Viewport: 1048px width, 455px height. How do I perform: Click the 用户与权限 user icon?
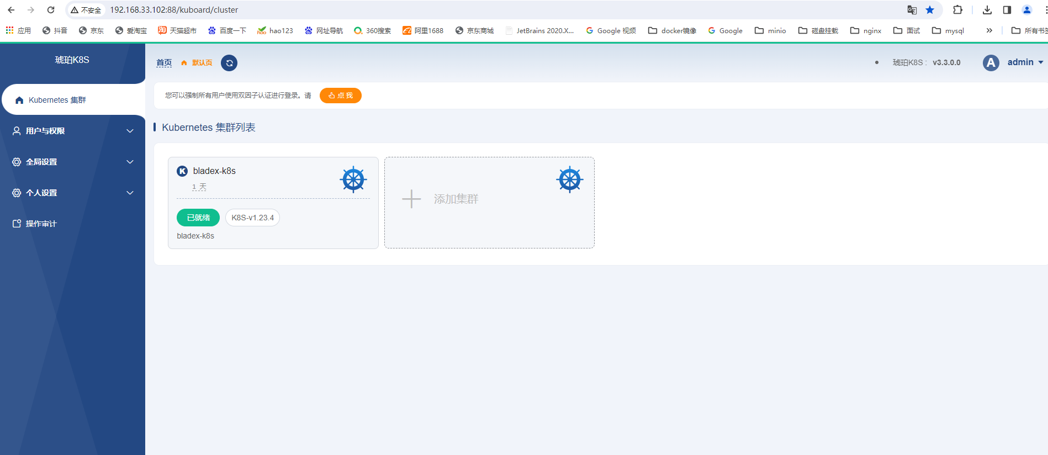(x=17, y=131)
